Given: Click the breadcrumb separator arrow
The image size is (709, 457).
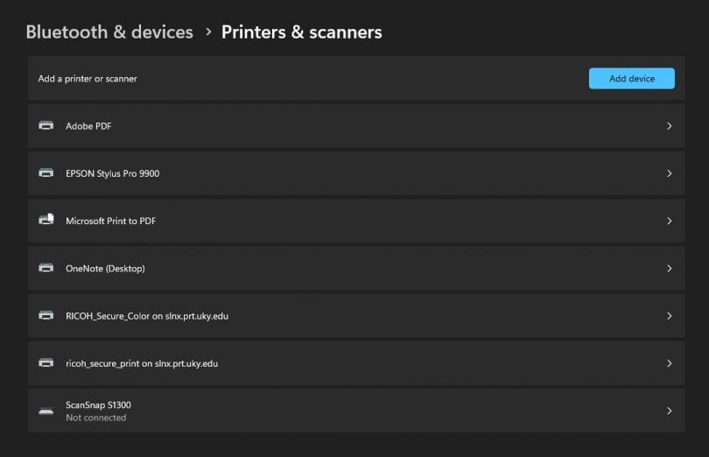Looking at the screenshot, I should click(208, 32).
